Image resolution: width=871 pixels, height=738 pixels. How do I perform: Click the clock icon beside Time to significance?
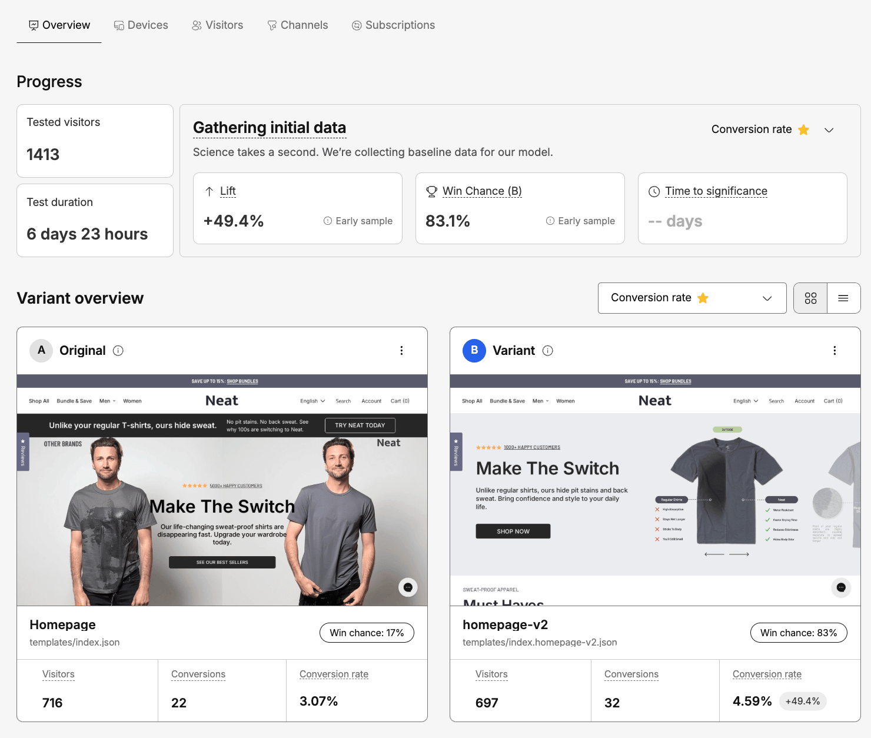(x=654, y=191)
